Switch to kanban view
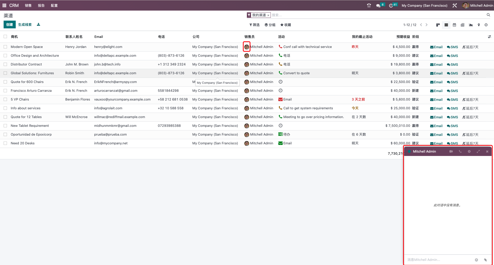 tap(438, 25)
